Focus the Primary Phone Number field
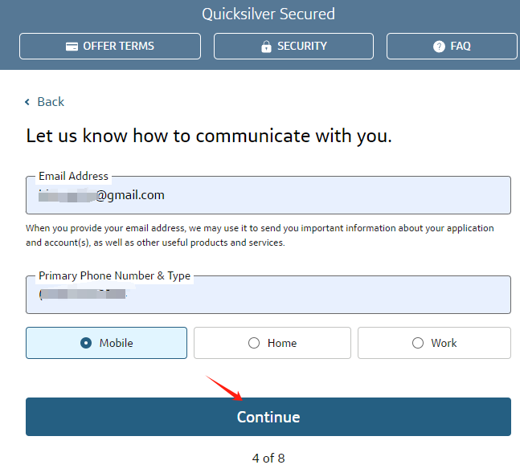Screen dimensions: 520x473 tap(268, 295)
